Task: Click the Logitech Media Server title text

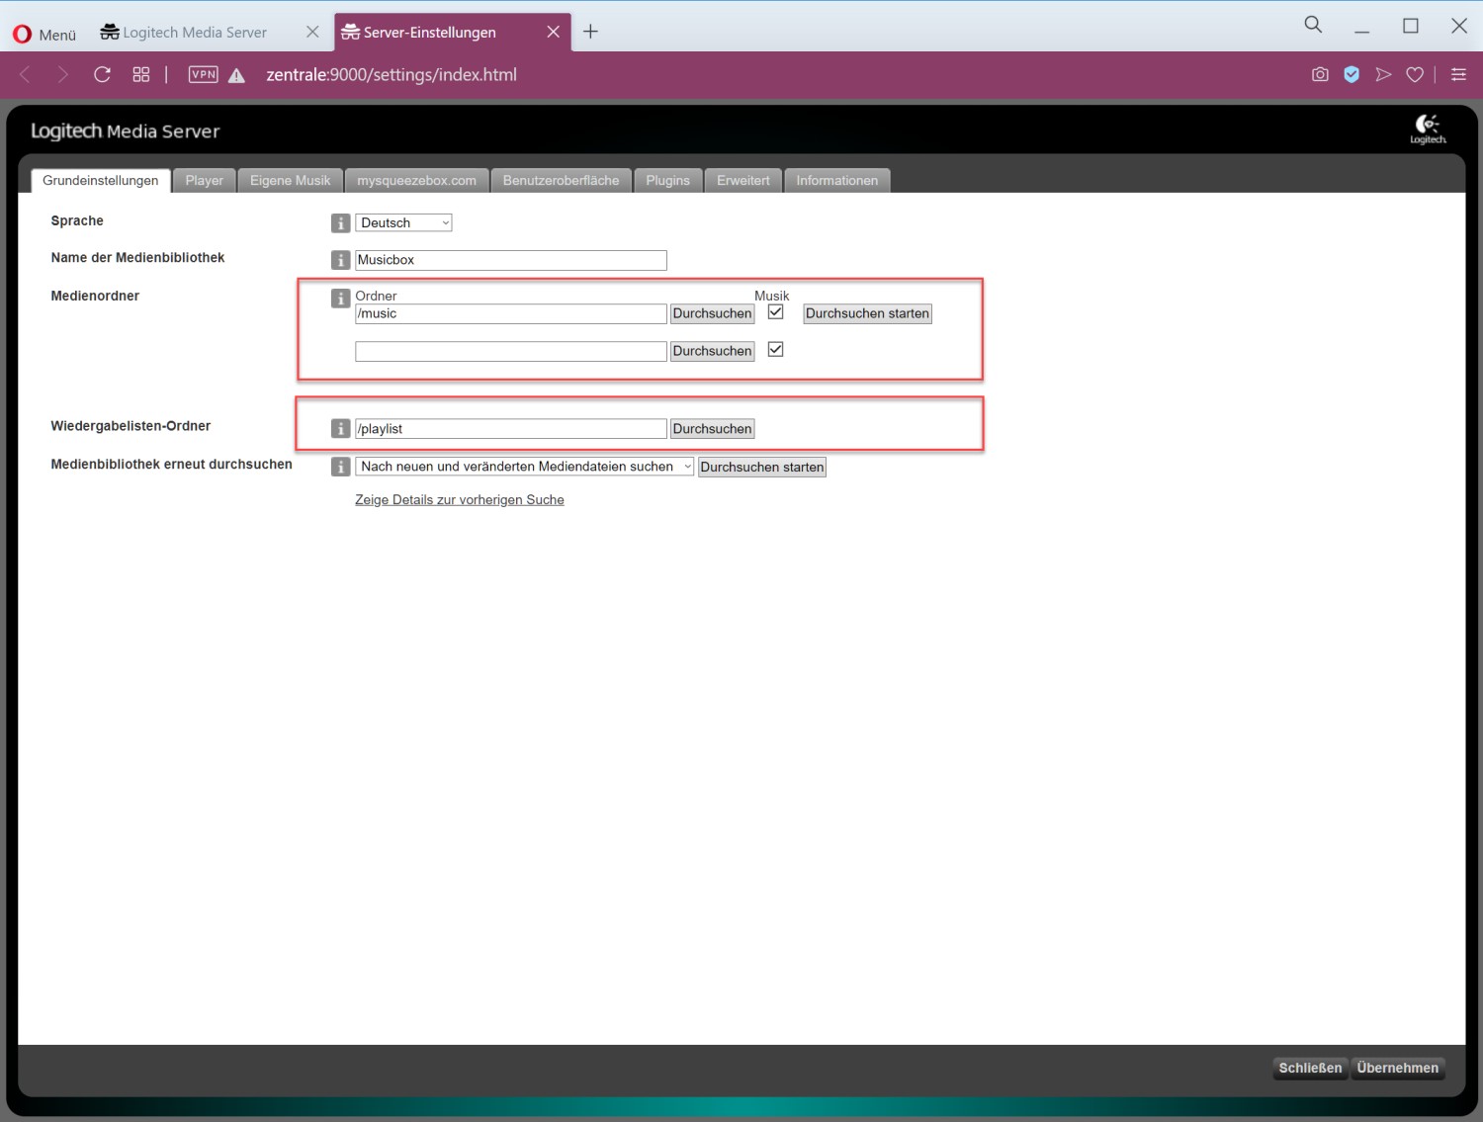Action: (126, 131)
